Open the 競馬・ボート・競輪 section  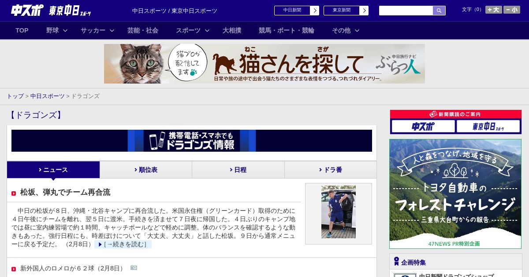(x=287, y=30)
